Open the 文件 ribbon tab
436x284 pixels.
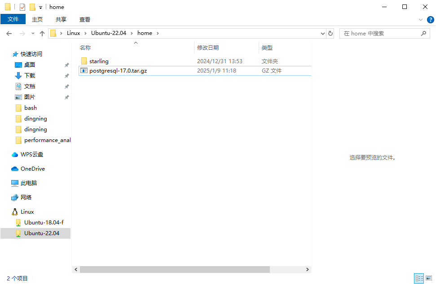tap(13, 19)
